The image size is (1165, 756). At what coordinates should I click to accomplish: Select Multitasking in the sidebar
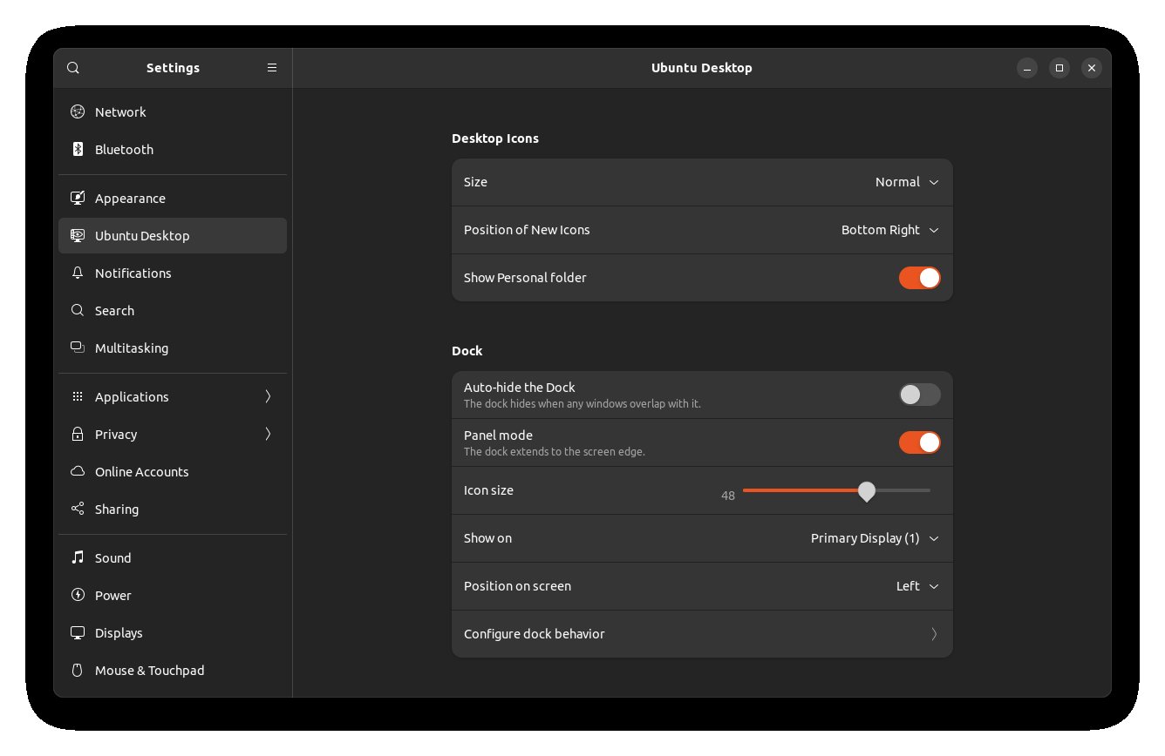(173, 348)
